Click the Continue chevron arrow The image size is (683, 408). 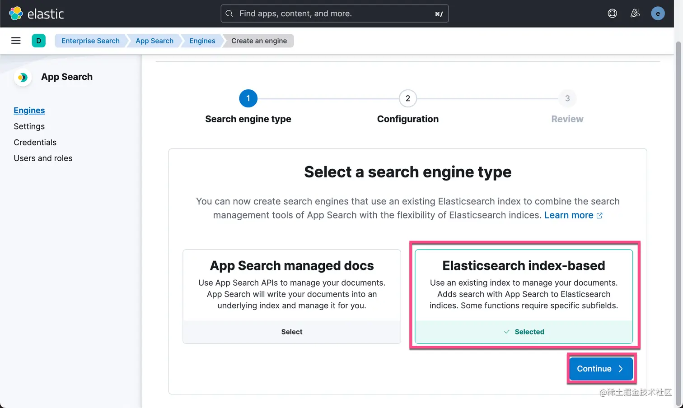click(621, 369)
